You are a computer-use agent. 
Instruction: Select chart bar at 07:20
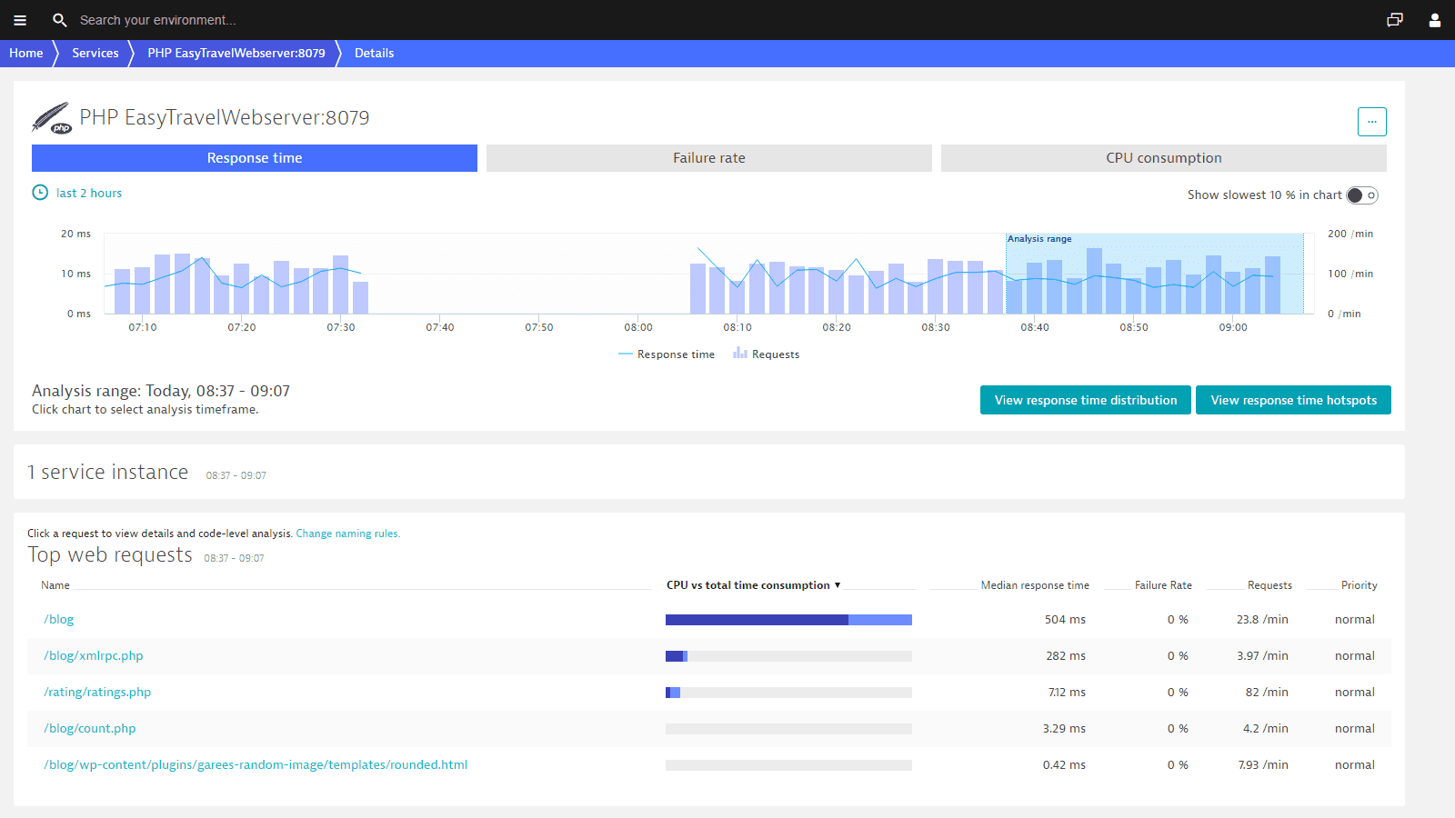[x=241, y=288]
